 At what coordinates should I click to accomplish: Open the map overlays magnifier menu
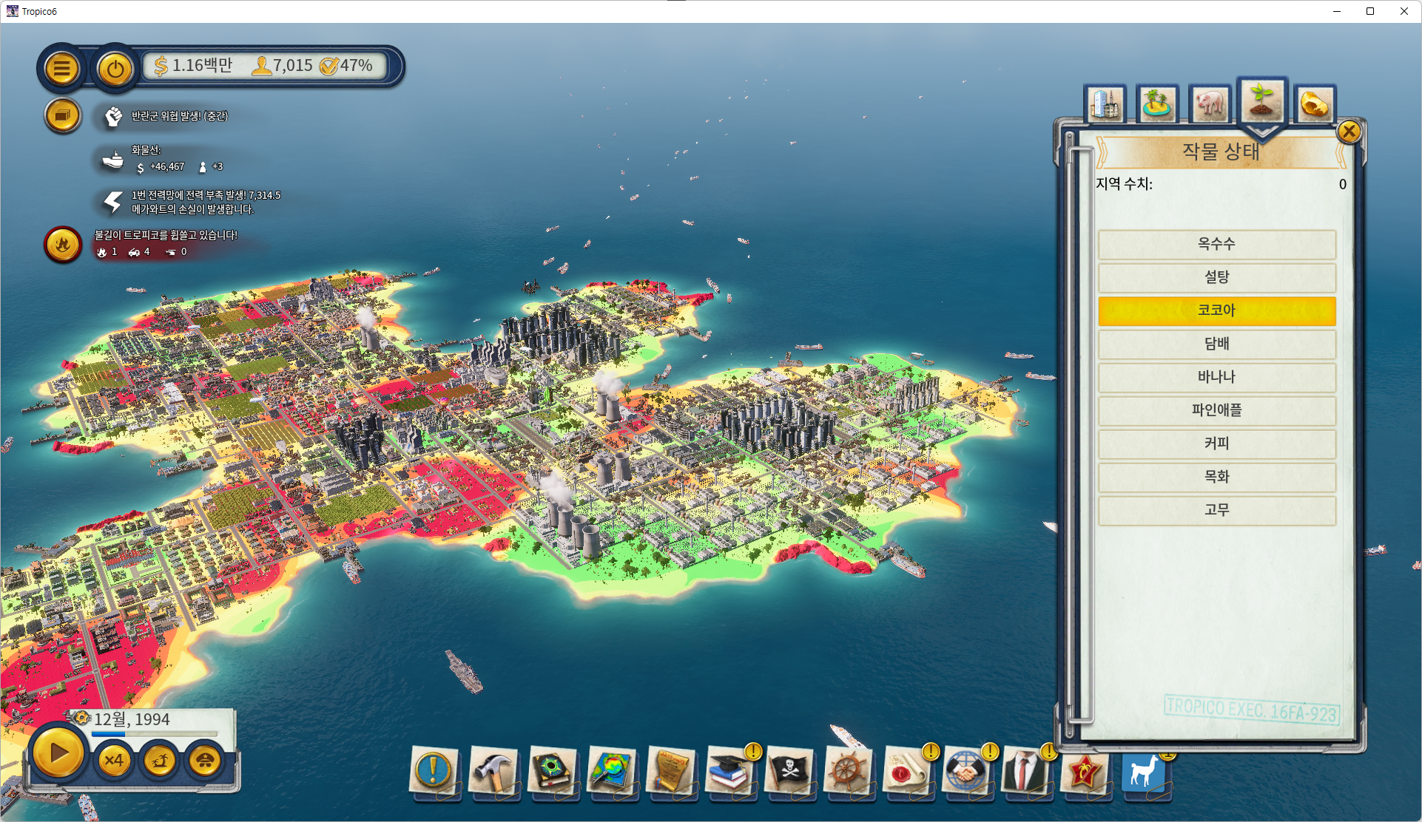(611, 770)
